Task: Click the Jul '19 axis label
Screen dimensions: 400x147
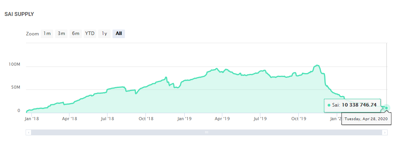Action: pyautogui.click(x=260, y=119)
